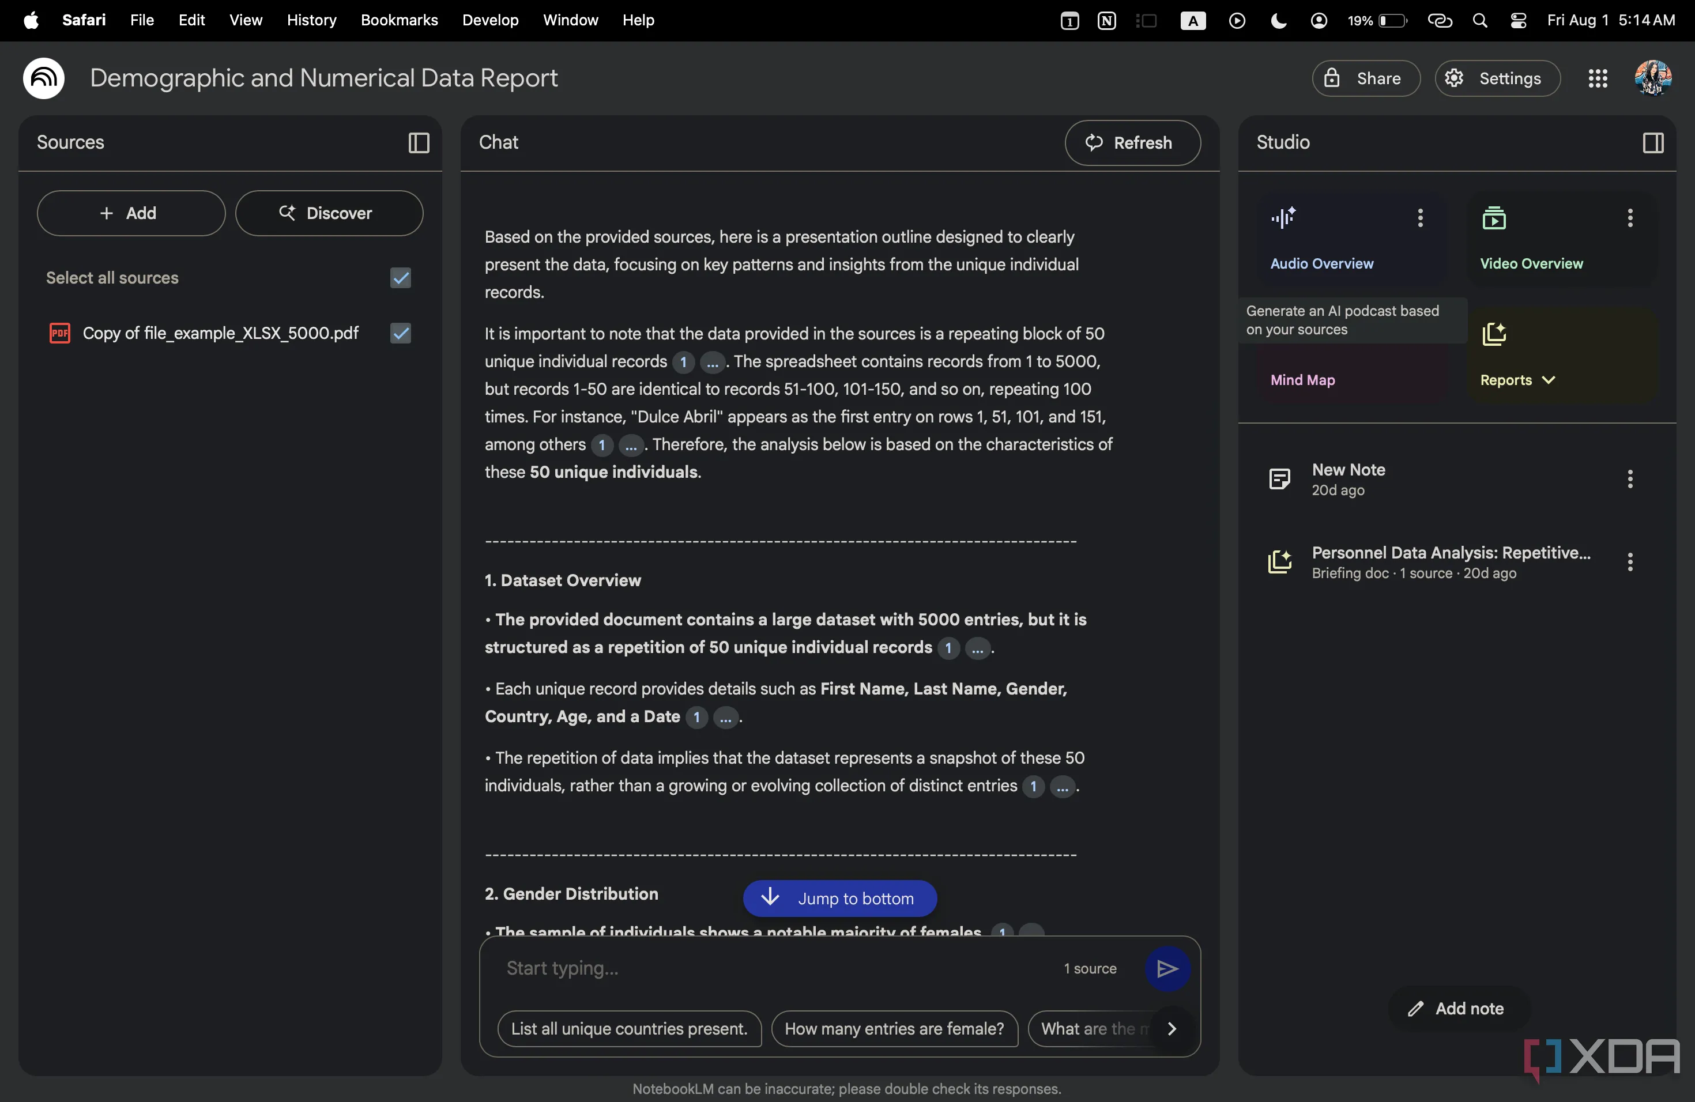Uncheck Copy of file_example_XLSX_5000.pdf source
The height and width of the screenshot is (1102, 1695).
click(401, 333)
